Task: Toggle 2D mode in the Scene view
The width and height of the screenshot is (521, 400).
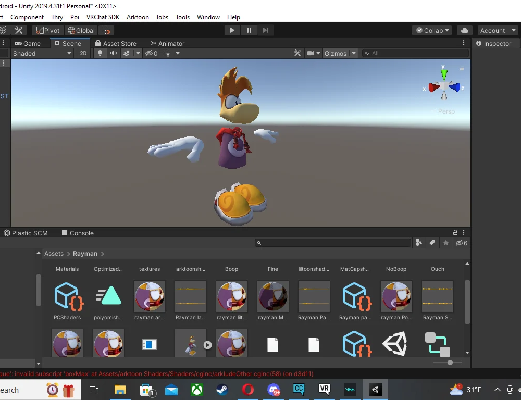Action: click(84, 53)
